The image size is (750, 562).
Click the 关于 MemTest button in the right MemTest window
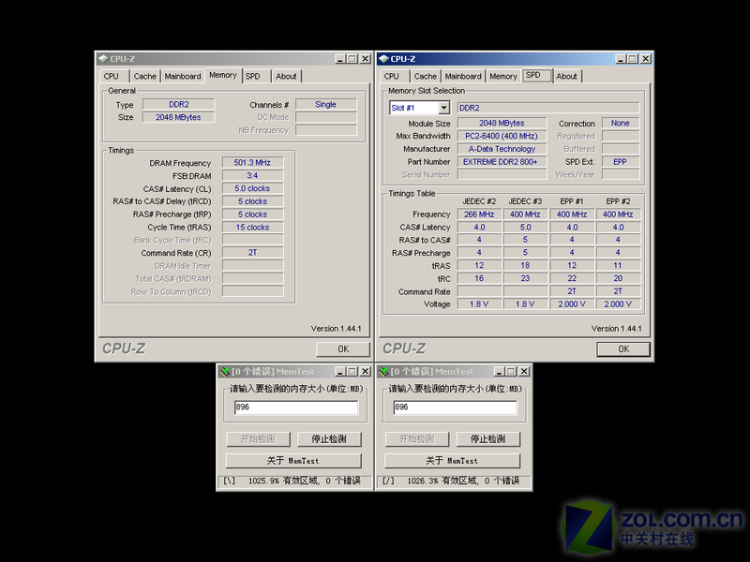(452, 461)
